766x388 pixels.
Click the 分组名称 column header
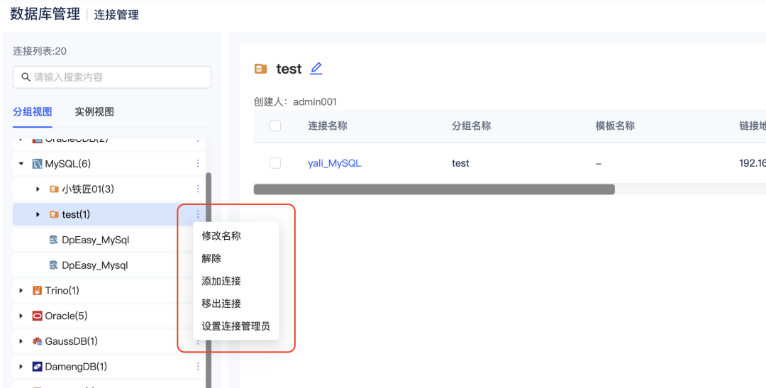472,126
